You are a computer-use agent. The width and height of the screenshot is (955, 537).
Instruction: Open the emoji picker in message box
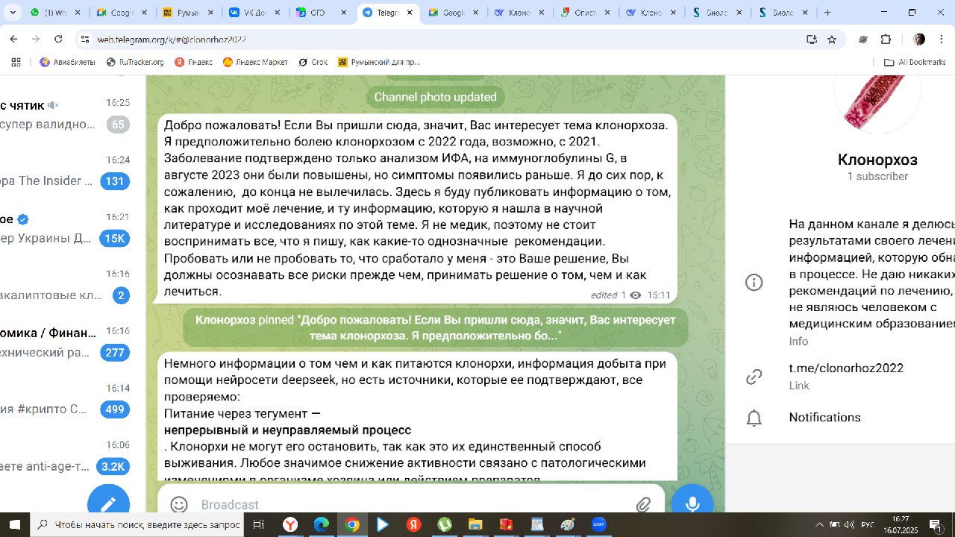179,505
